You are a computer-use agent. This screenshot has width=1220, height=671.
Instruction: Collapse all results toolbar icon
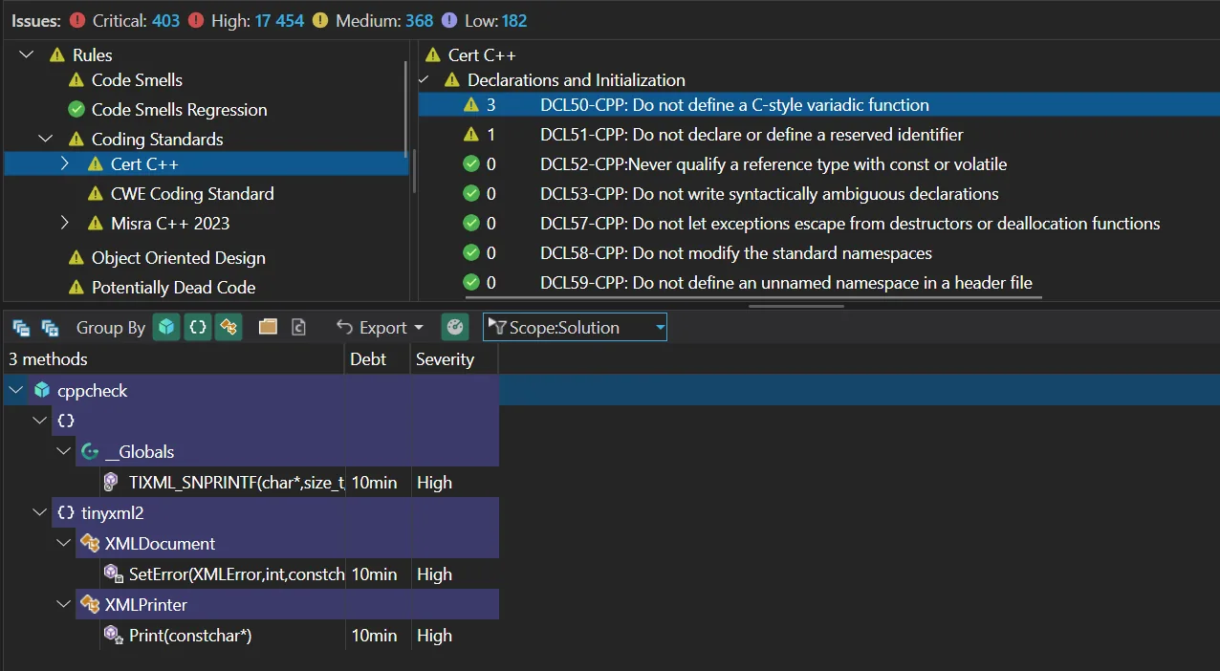[21, 328]
